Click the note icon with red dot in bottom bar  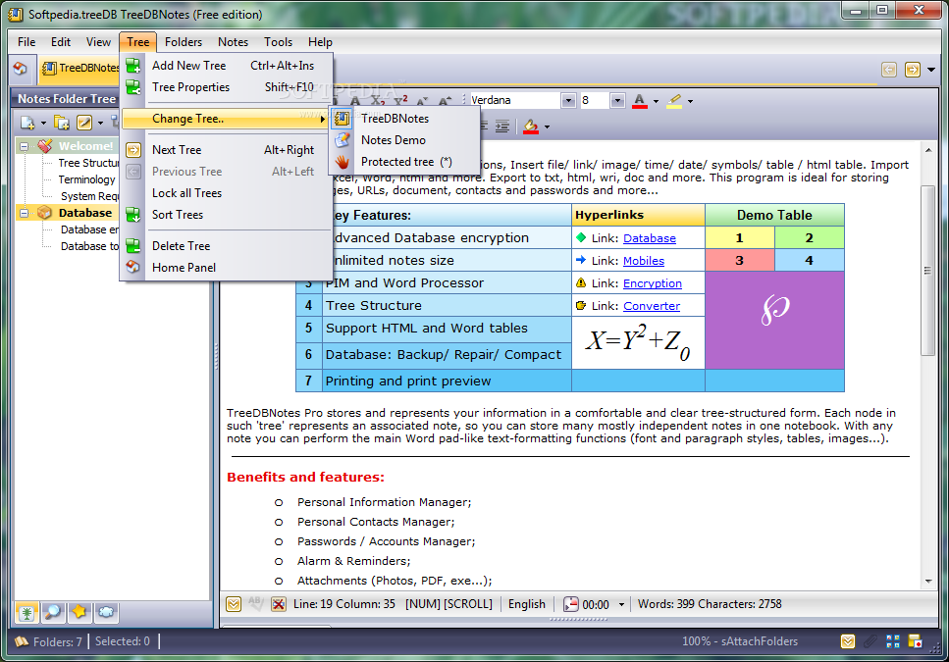coord(915,641)
